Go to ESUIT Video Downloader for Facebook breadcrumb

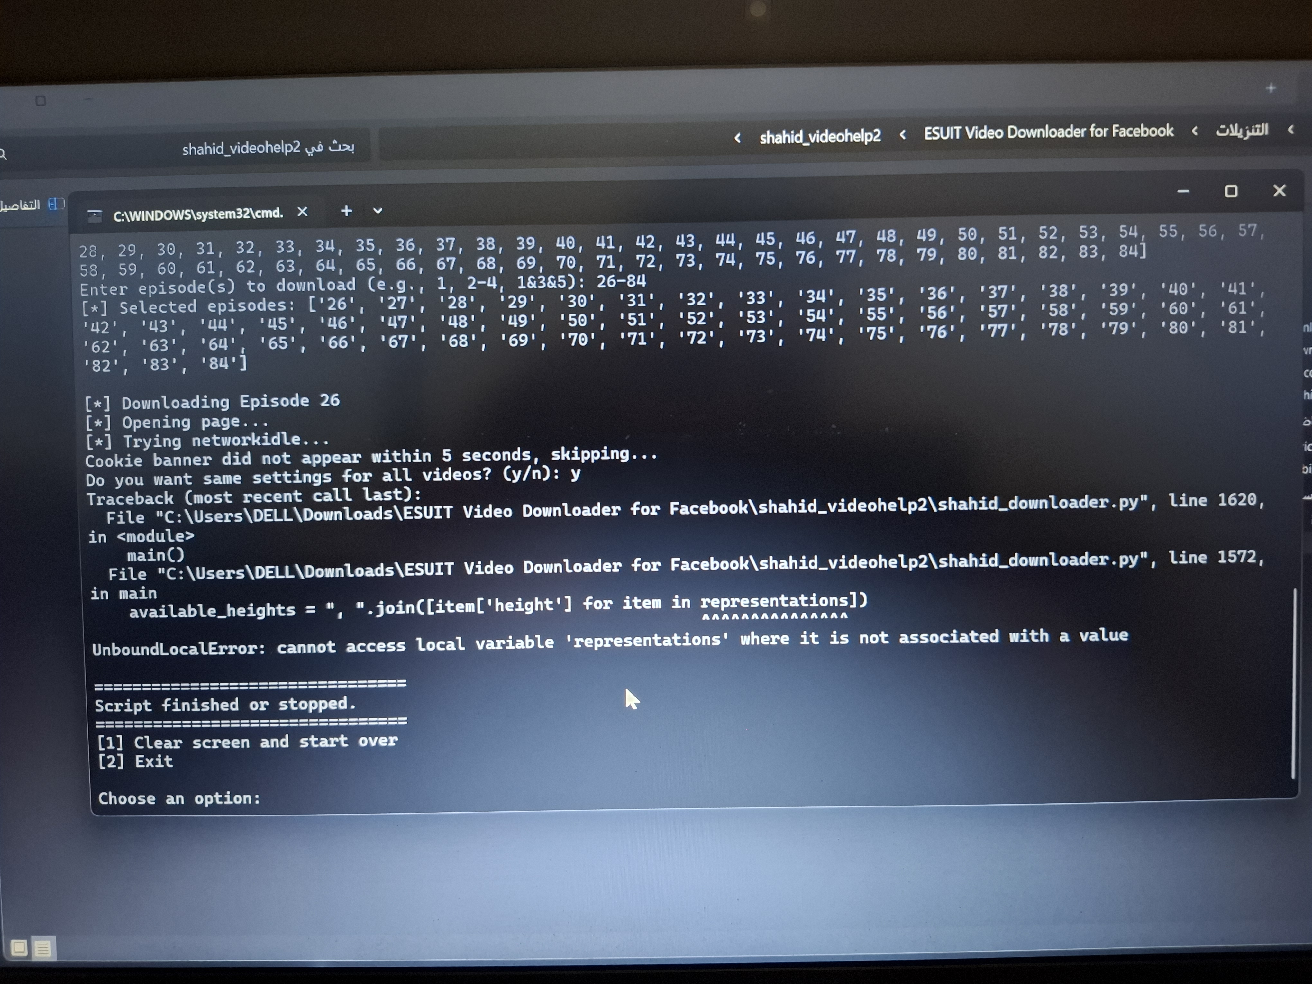[x=1049, y=132]
